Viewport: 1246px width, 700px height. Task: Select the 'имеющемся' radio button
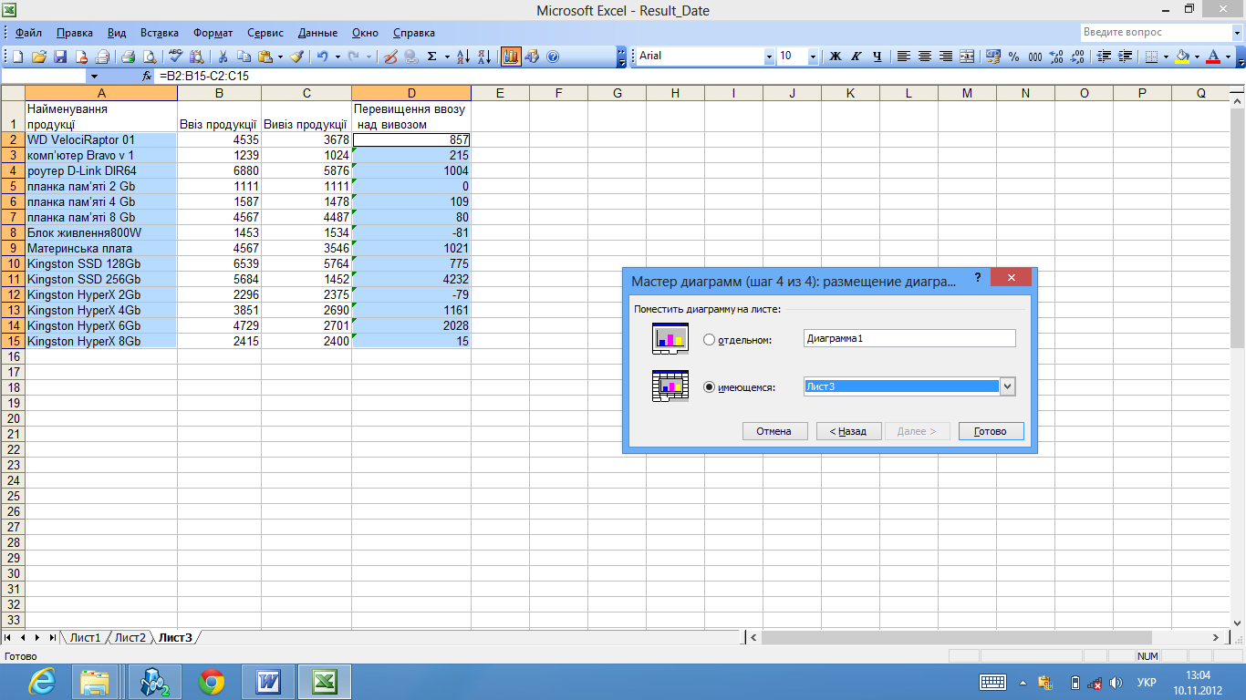click(709, 387)
